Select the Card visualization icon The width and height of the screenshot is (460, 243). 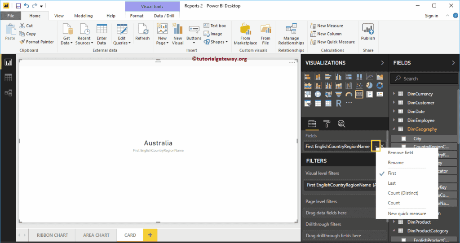pos(359,94)
